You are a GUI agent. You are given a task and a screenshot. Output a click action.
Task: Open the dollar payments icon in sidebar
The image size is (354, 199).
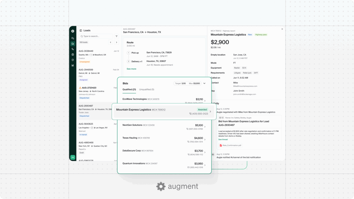[x=73, y=55]
